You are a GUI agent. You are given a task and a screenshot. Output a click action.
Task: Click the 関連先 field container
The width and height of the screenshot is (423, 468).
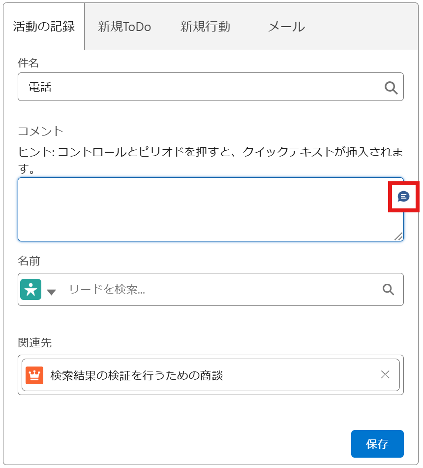tap(211, 375)
